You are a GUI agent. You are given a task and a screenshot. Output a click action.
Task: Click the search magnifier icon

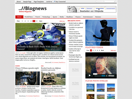[x=115, y=2]
